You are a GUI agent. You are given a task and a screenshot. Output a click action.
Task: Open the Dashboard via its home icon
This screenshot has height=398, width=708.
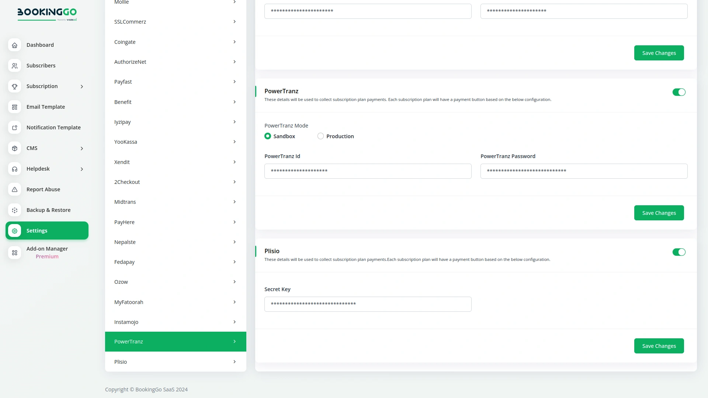[x=14, y=45]
